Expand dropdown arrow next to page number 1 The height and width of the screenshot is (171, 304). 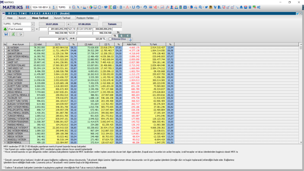(57, 7)
